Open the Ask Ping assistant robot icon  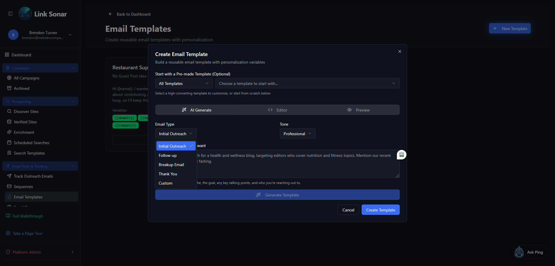[519, 252]
